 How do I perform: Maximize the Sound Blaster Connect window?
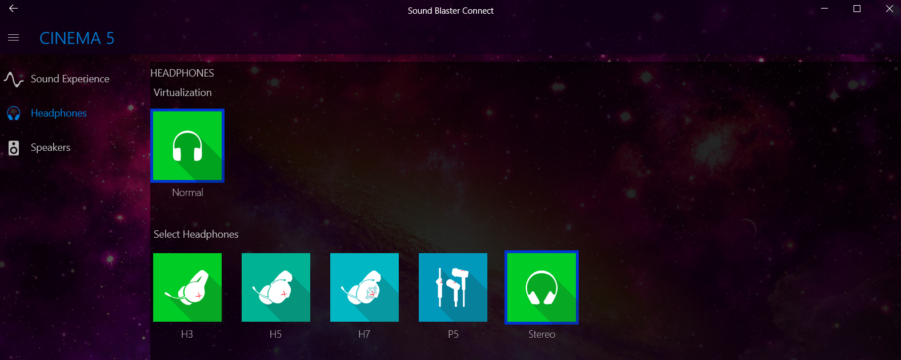pos(857,9)
